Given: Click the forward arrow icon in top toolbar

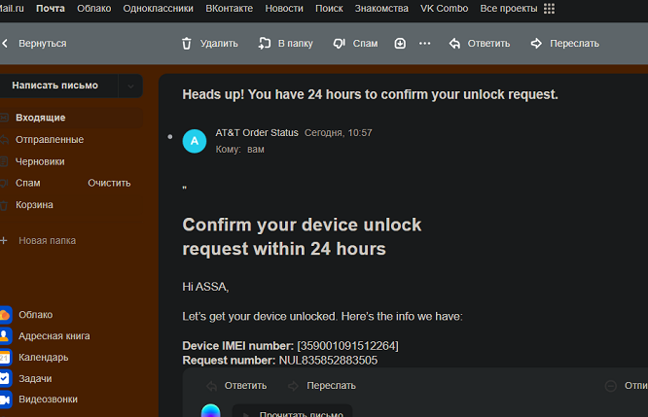Looking at the screenshot, I should click(x=536, y=43).
